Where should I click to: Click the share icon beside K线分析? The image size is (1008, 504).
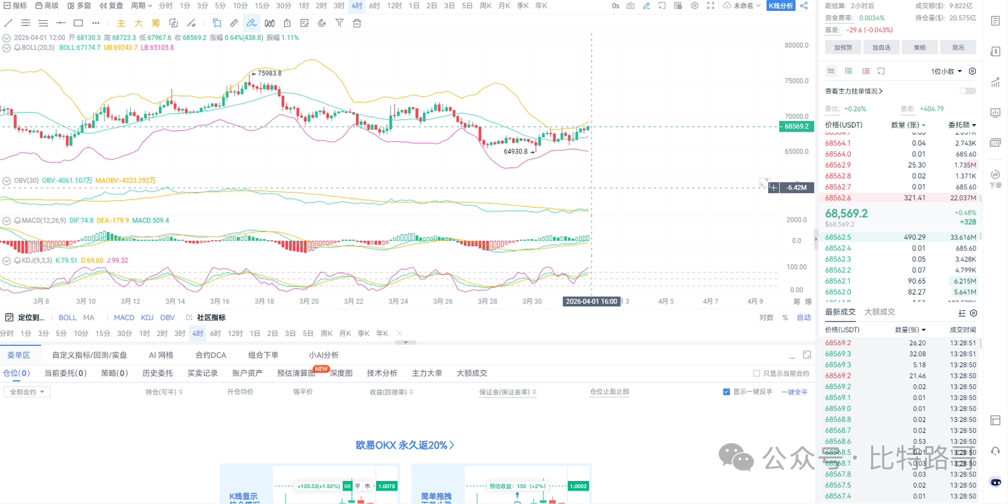point(804,5)
